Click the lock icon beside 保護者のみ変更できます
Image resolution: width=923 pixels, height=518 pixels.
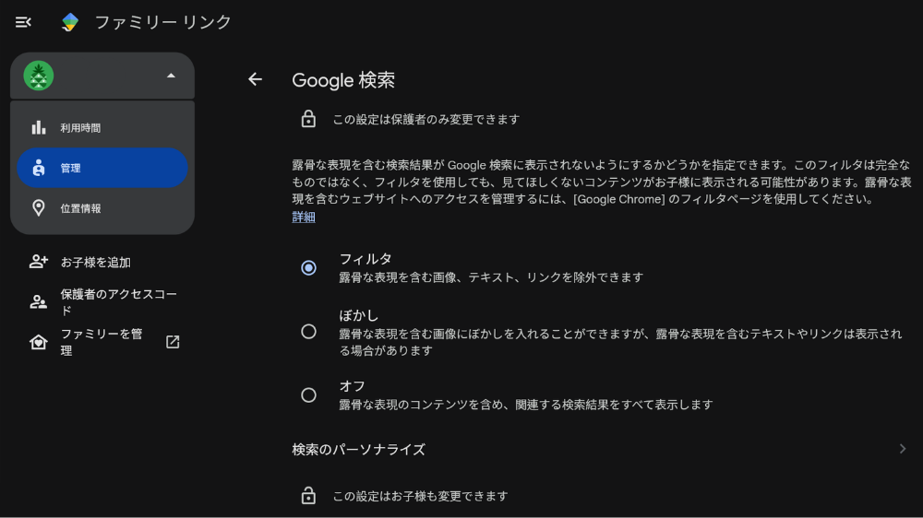point(308,119)
